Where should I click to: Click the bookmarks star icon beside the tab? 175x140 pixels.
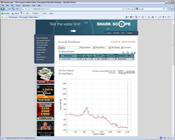(2, 17)
